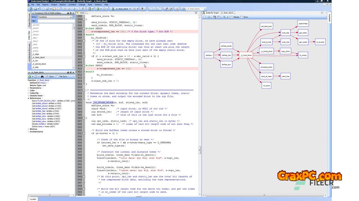Click the zoom magnifier icon in graph toolbar
This screenshot has height=201, width=359.
coord(224,17)
